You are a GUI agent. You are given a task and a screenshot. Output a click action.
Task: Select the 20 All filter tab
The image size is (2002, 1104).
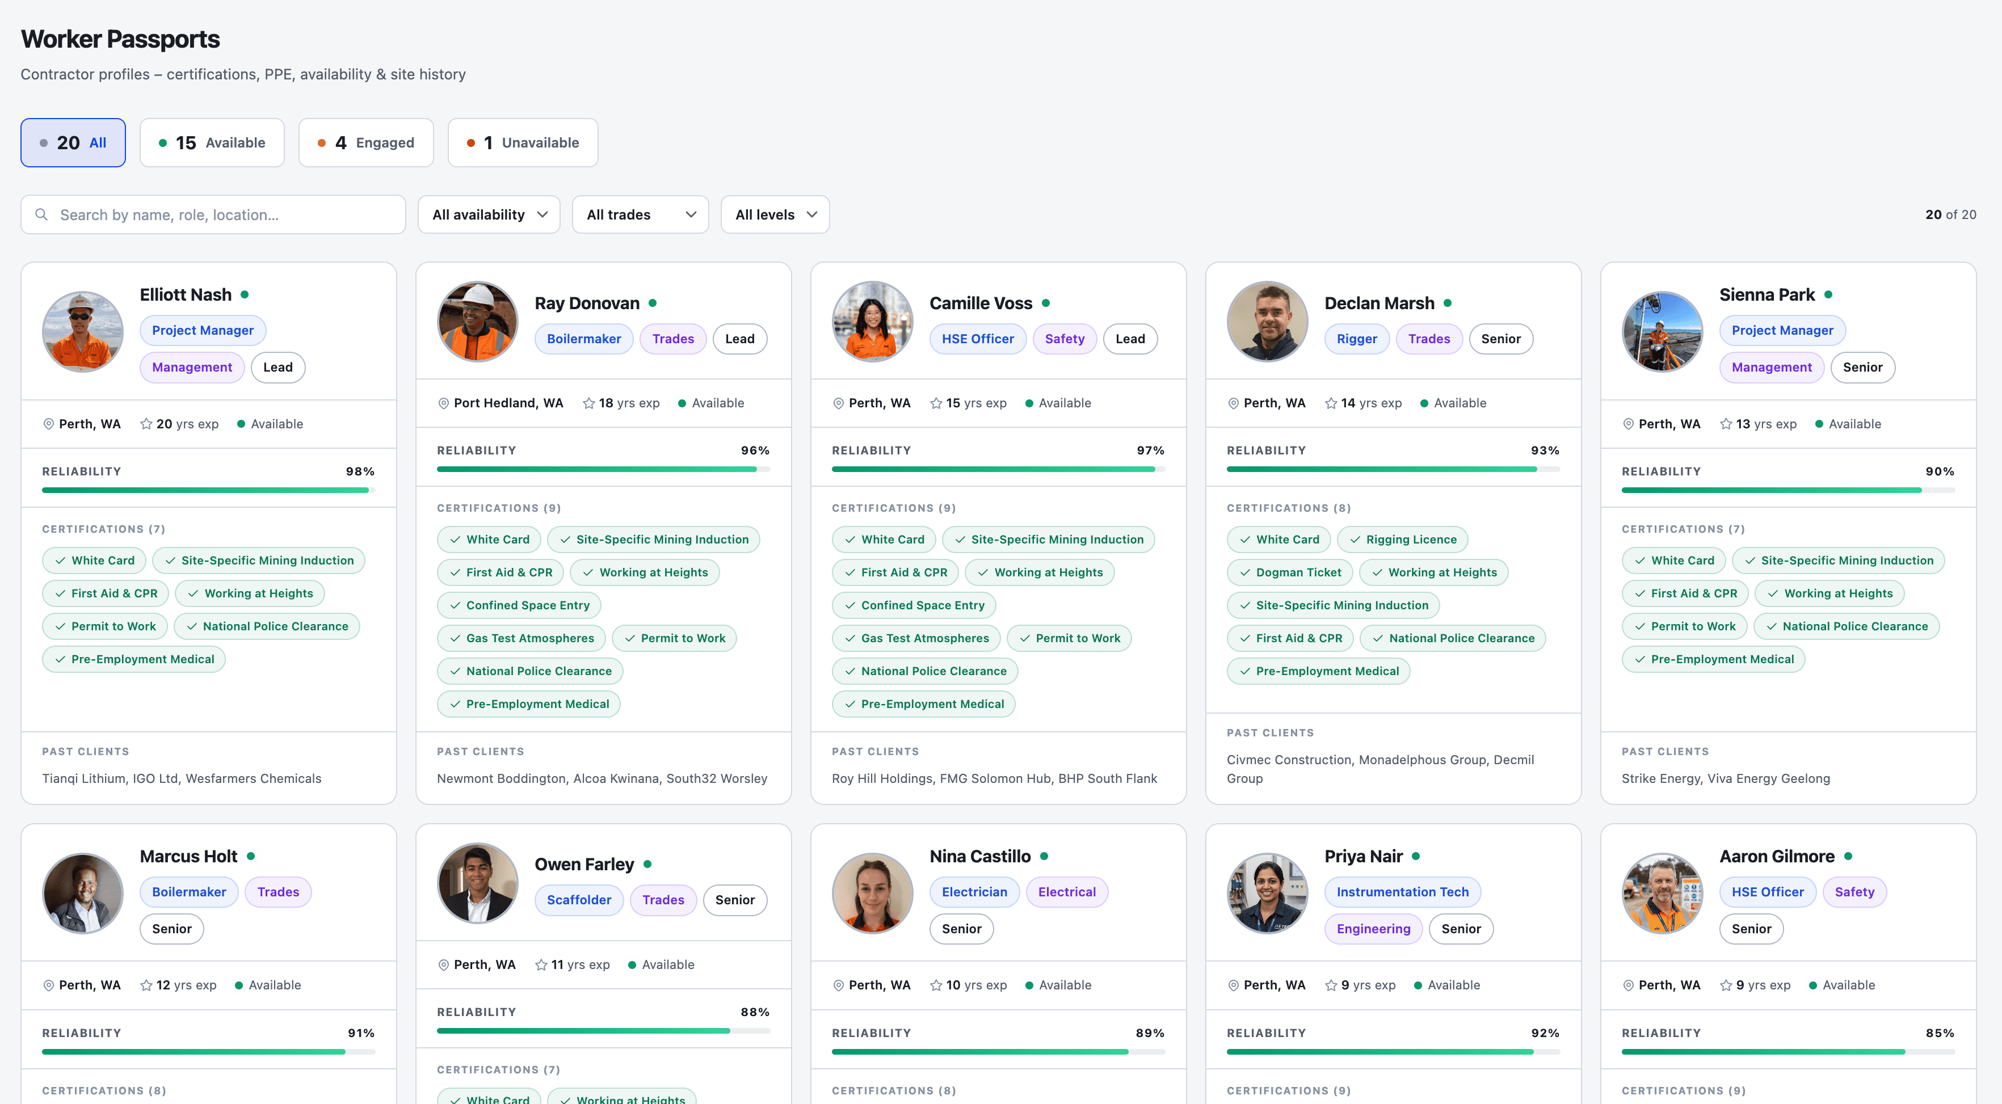click(72, 142)
